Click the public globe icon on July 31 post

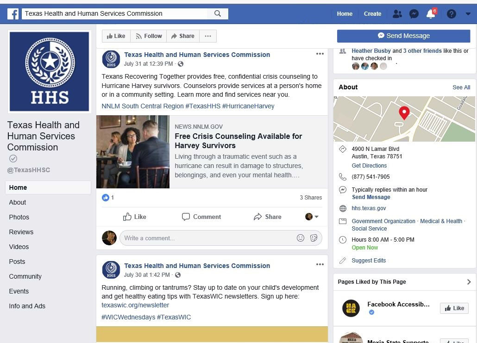tap(181, 64)
